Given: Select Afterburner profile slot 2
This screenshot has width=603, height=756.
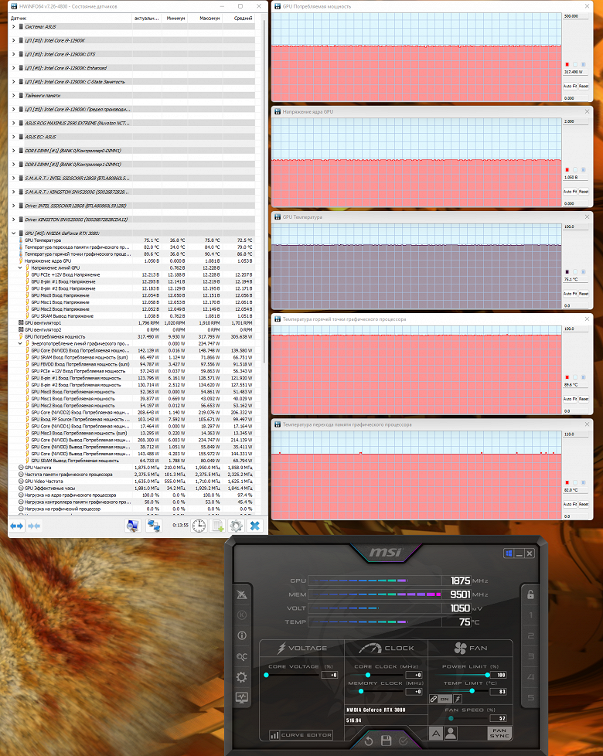Looking at the screenshot, I should click(x=530, y=635).
